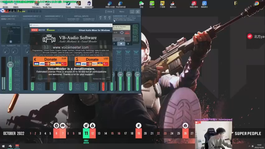Check the already made a donation box
This screenshot has width=265, height=149.
pos(33,78)
